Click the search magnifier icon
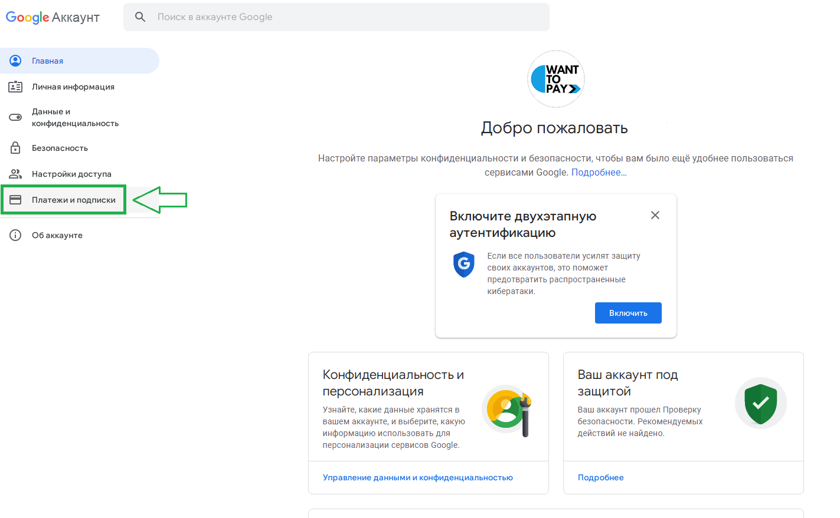Viewport: 840px width, 518px height. 140,17
